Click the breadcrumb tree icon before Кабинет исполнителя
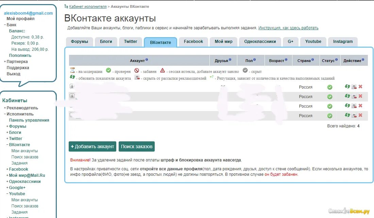 pyautogui.click(x=66, y=6)
